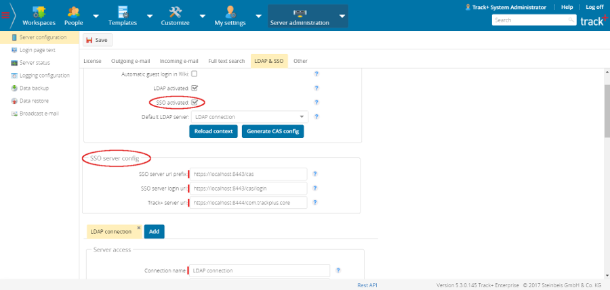Image resolution: width=610 pixels, height=290 pixels.
Task: Close the LDAP connection tab with x
Action: pyautogui.click(x=139, y=228)
